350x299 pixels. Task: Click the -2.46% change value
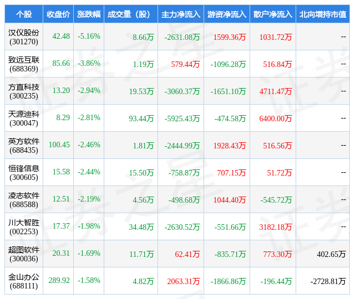(89, 145)
